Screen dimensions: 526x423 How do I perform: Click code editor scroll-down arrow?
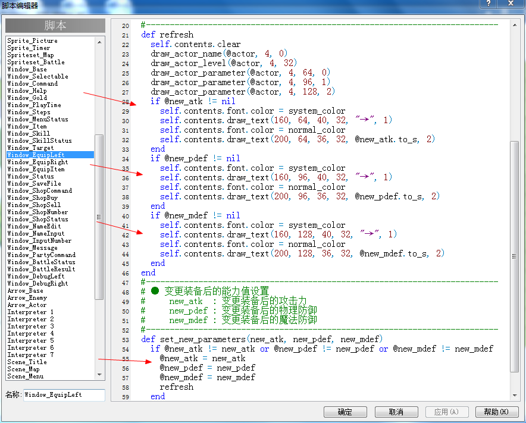click(515, 396)
